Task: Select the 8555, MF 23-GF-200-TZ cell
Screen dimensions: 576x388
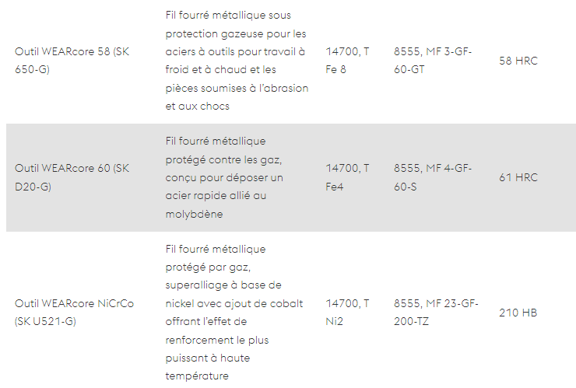Action: (x=436, y=313)
